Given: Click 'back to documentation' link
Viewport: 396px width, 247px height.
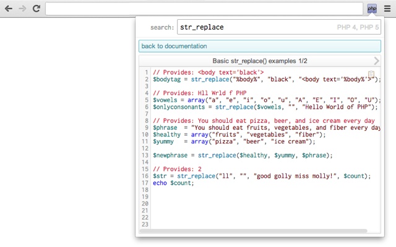Looking at the screenshot, I should click(260, 46).
